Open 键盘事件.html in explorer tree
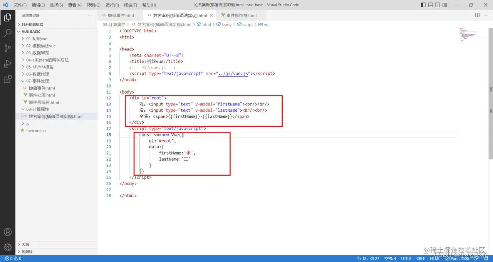493x262 pixels. point(57,88)
